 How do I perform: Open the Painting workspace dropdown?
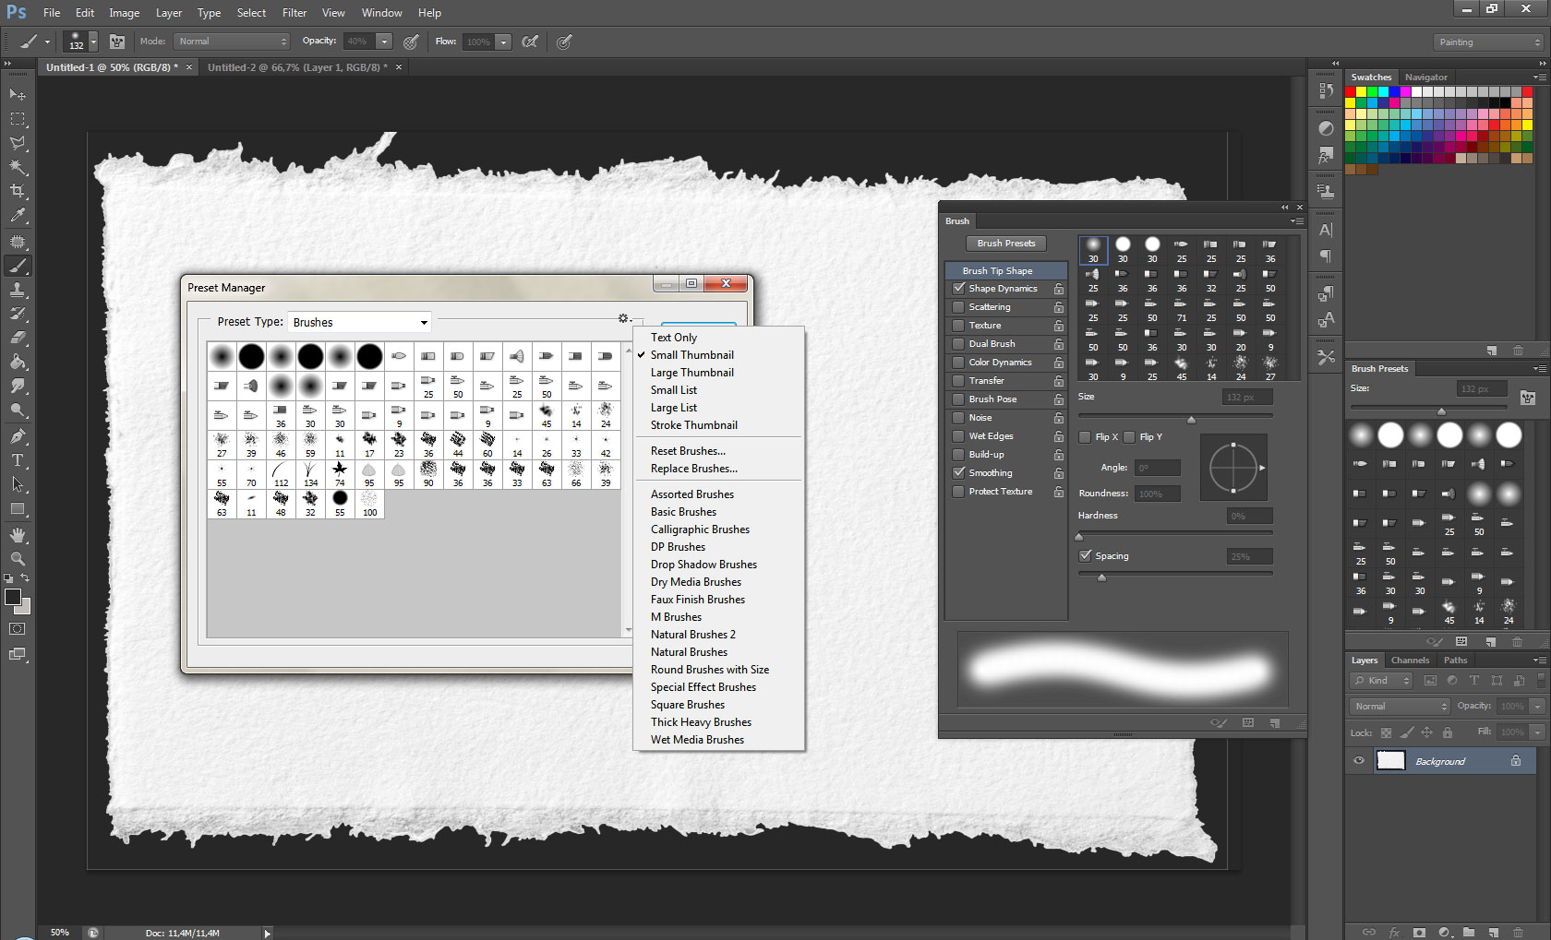pyautogui.click(x=1489, y=42)
